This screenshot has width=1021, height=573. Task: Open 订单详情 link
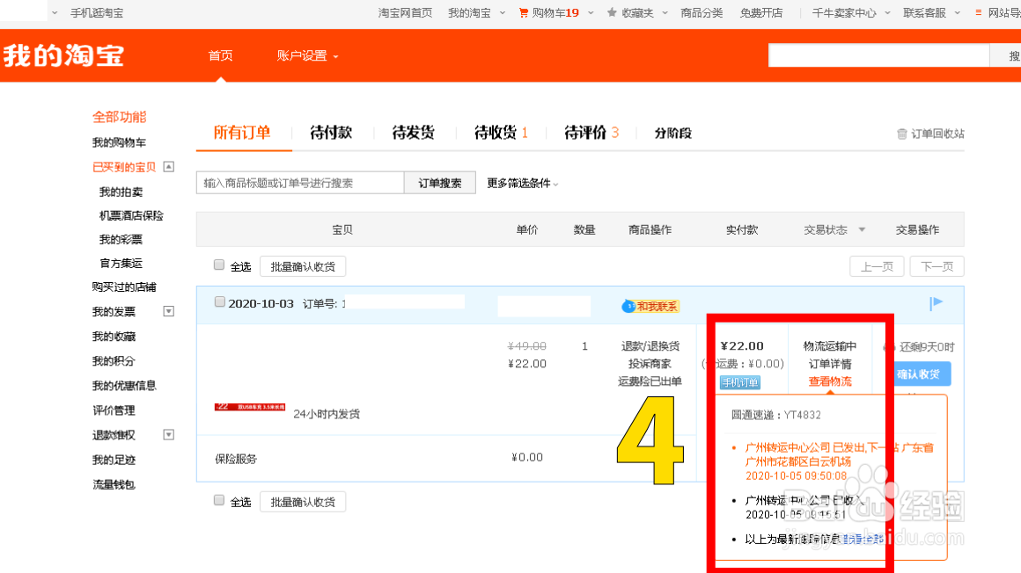point(830,364)
